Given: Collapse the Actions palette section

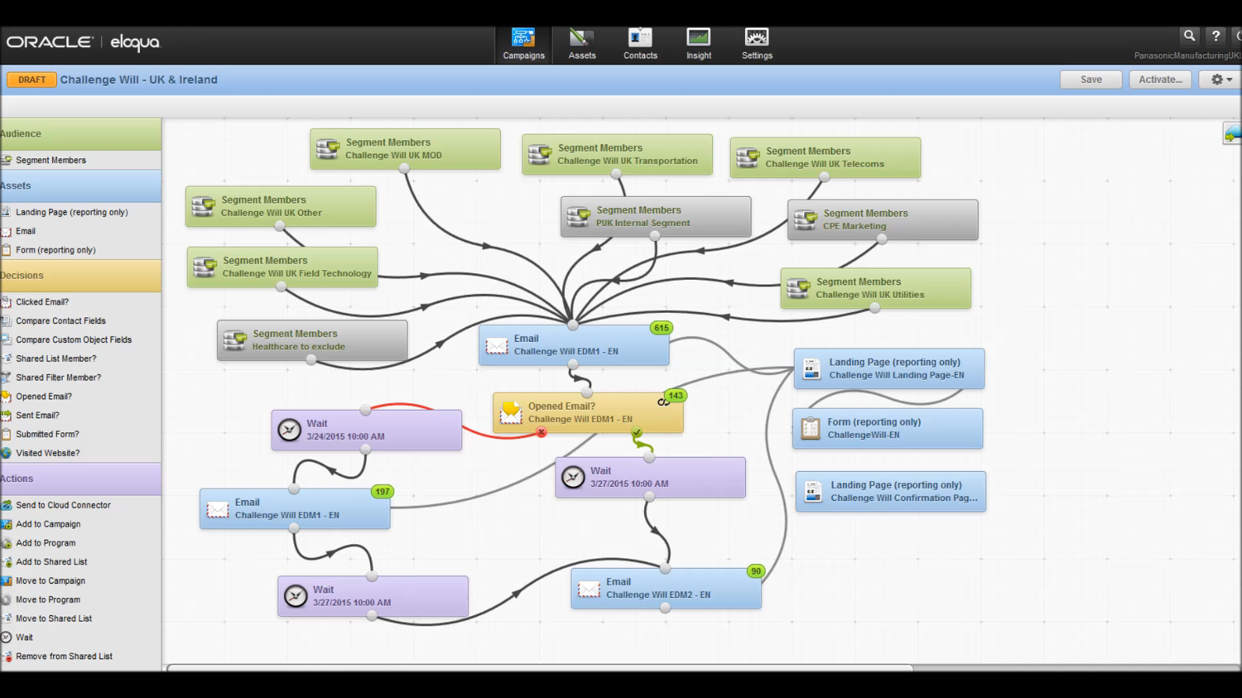Looking at the screenshot, I should [80, 479].
